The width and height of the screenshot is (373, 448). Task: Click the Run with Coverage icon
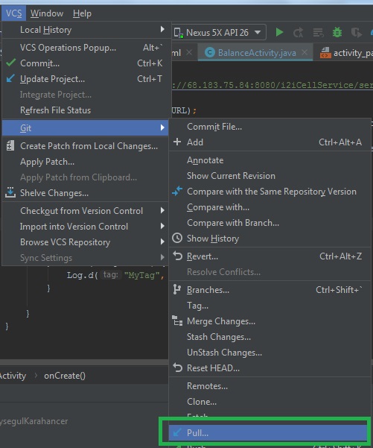pyautogui.click(x=356, y=33)
